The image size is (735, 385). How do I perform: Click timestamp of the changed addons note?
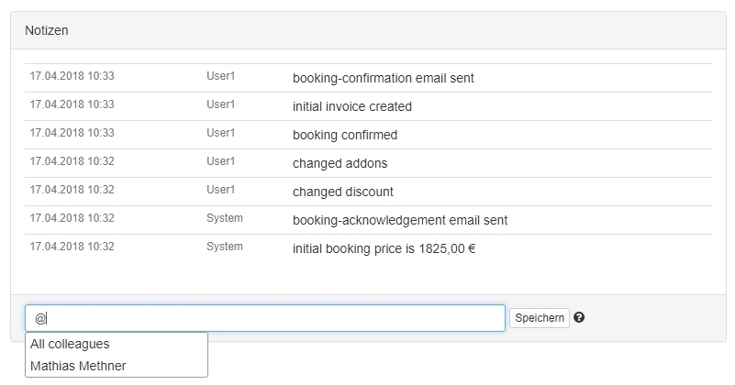(x=72, y=161)
